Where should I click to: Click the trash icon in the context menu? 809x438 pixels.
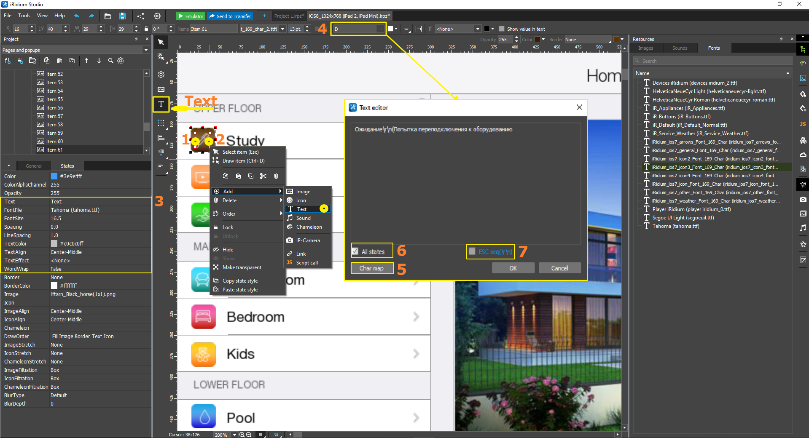(276, 176)
